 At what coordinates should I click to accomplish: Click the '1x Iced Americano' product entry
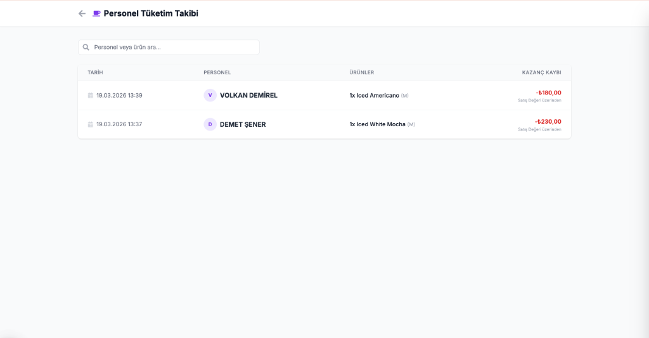375,95
